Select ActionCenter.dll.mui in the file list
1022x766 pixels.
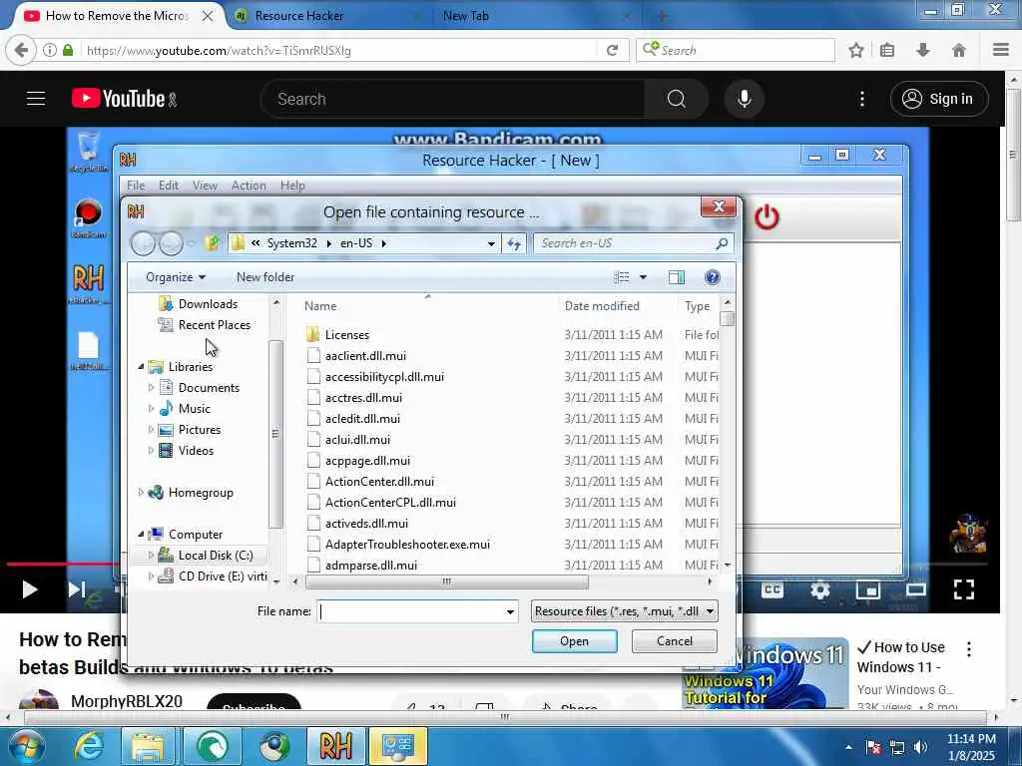point(379,482)
